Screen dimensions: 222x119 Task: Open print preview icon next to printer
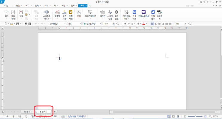point(30,24)
